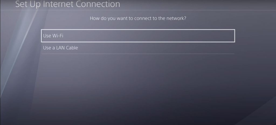Tap the unhighlighted Use a LAN Cable row
Viewport: 276px width, 125px height.
[x=138, y=48]
